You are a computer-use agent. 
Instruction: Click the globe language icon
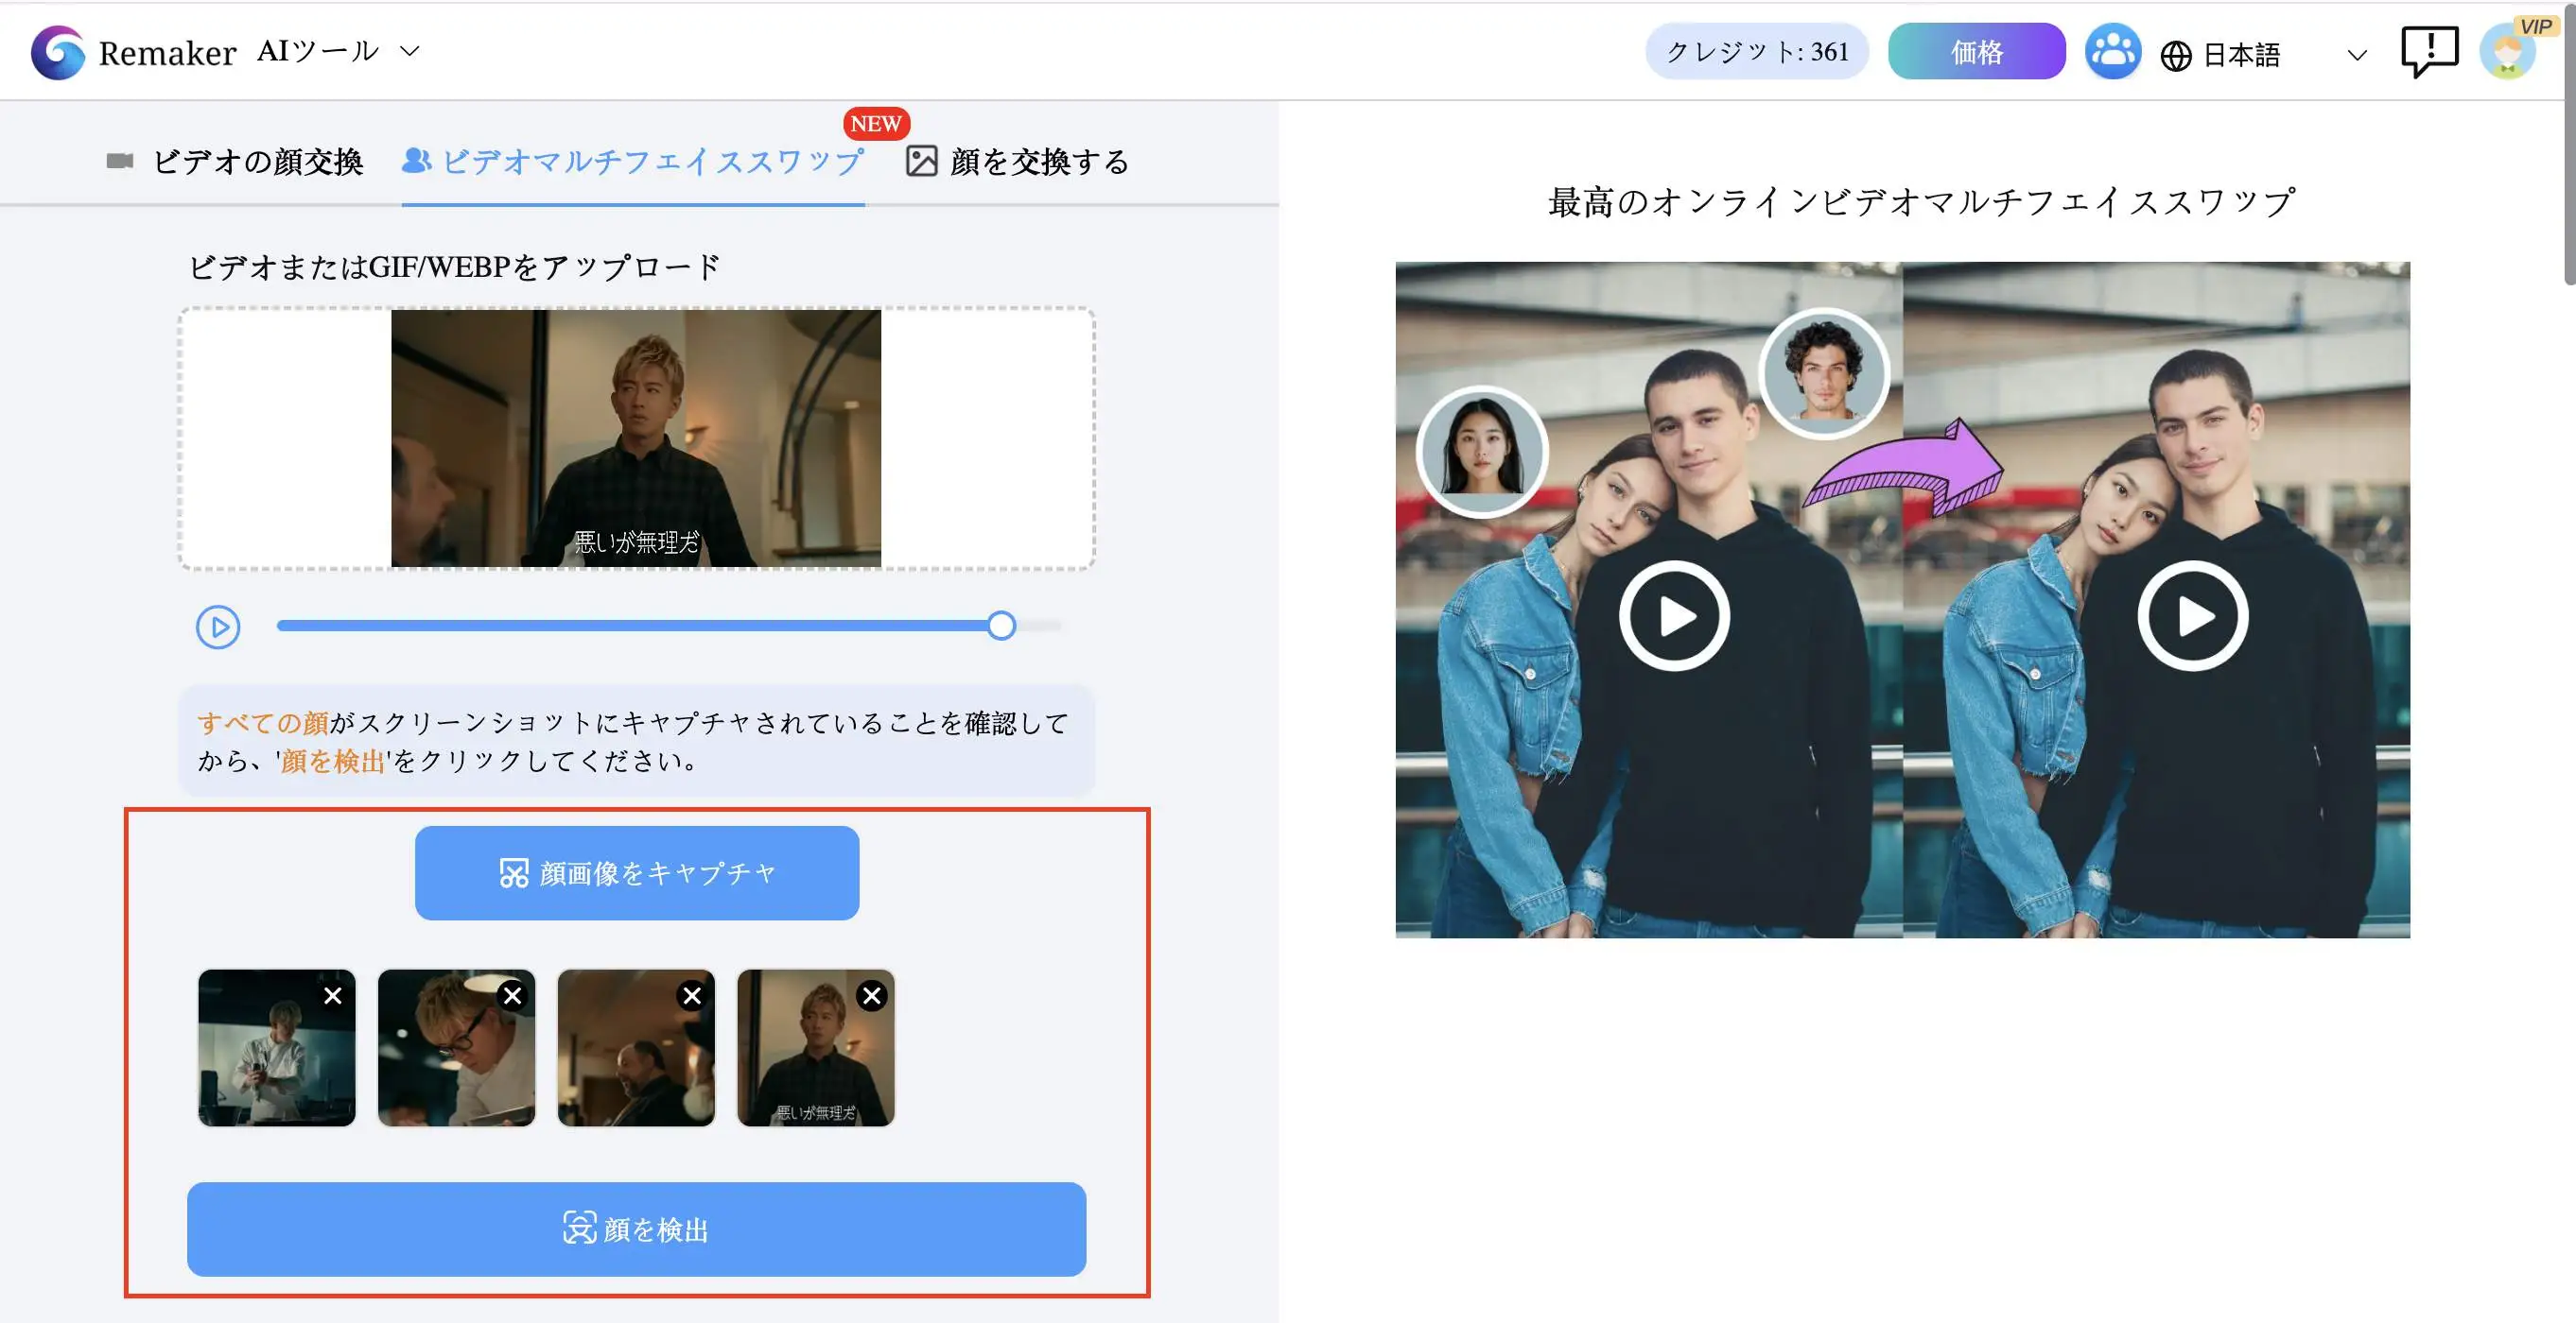(2175, 56)
